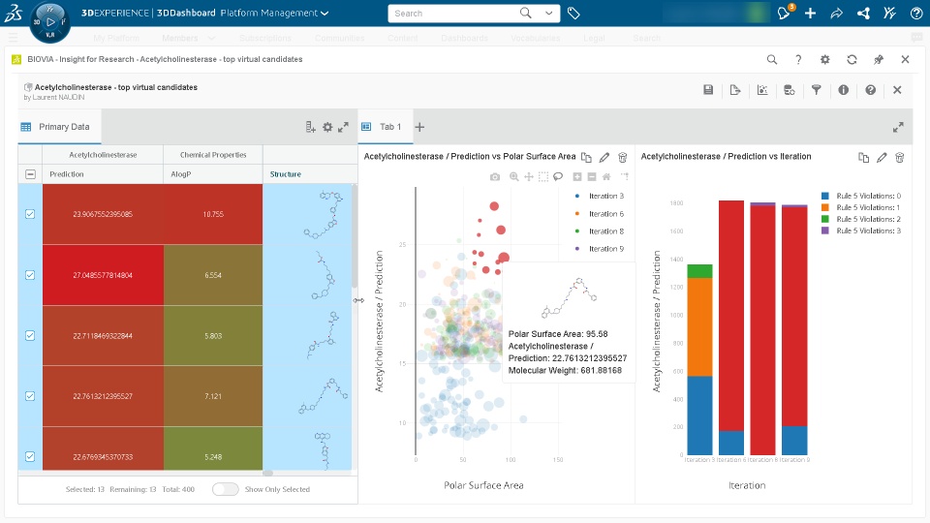This screenshot has height=523, width=930.
Task: Switch to Primary Data tab
Action: point(60,127)
